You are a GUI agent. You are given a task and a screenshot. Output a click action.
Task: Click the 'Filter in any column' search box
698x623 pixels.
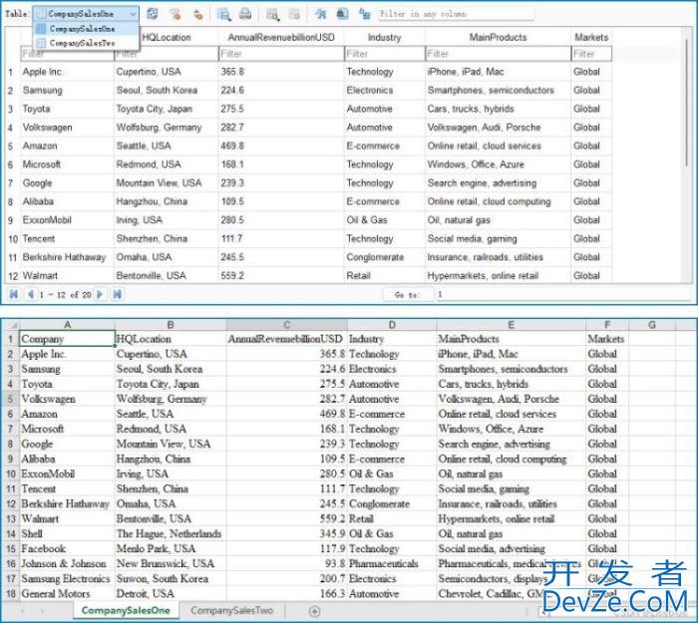coord(455,14)
